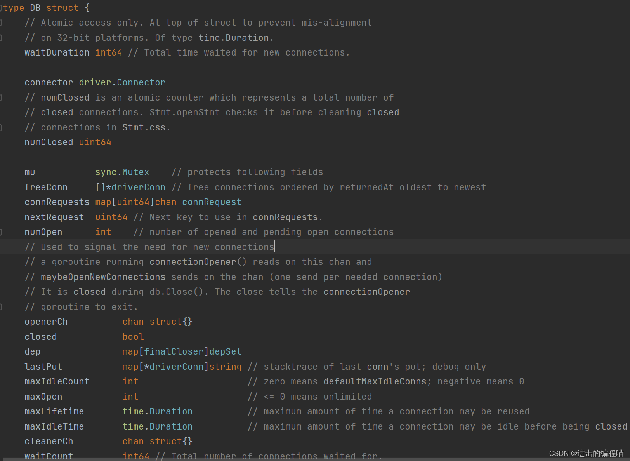Click the 'nextRequest' field name
This screenshot has height=461, width=630.
click(54, 217)
